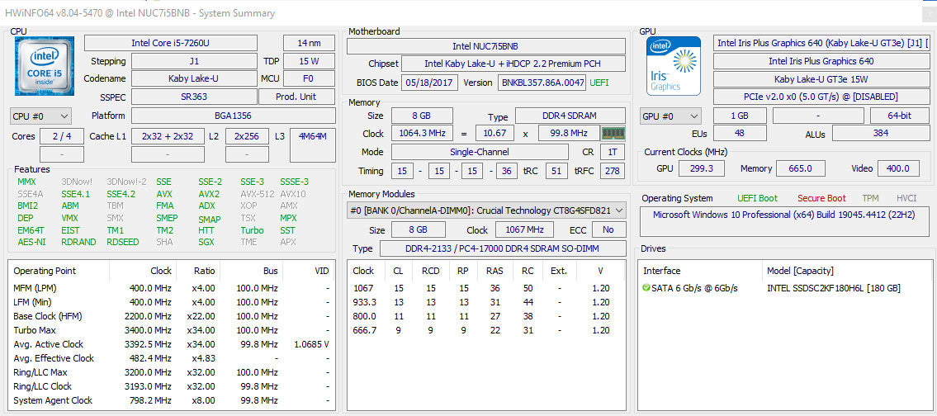Select the Video clock 400.0 value
937x416 pixels.
point(897,168)
